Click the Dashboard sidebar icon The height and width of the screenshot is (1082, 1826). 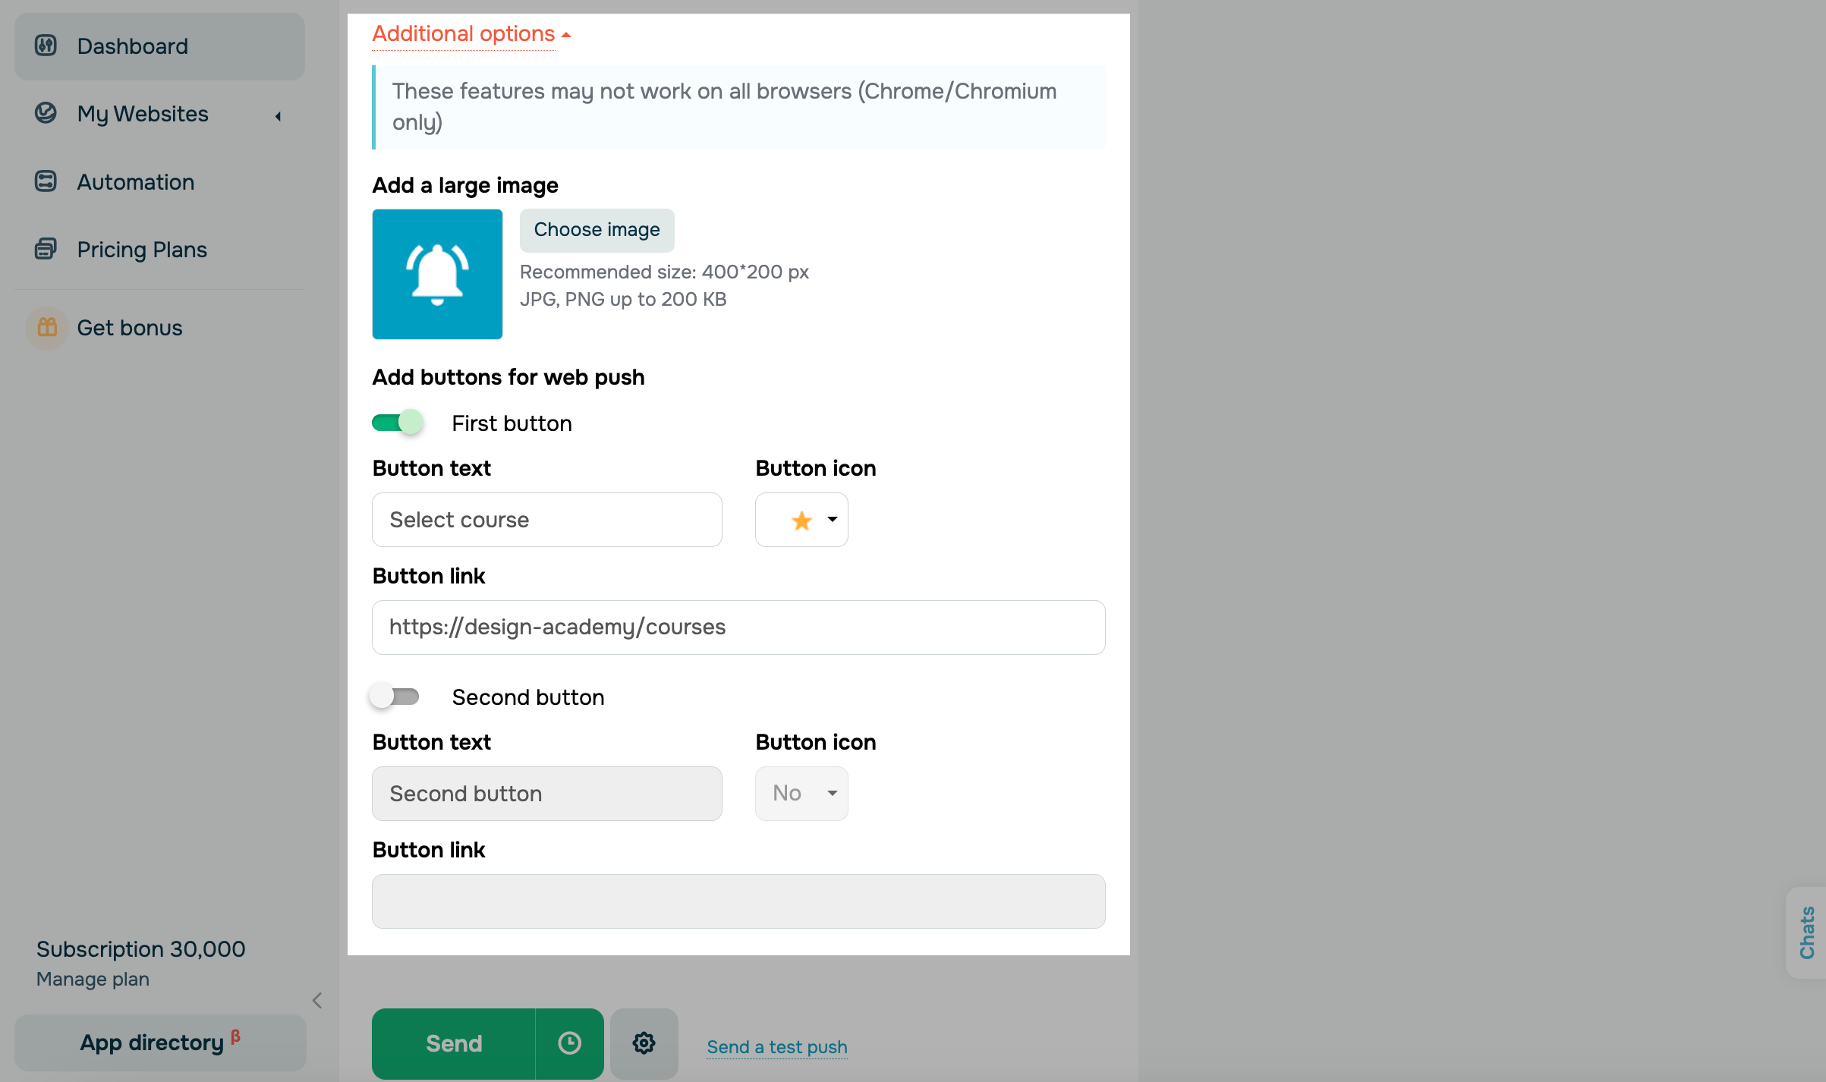[x=46, y=46]
